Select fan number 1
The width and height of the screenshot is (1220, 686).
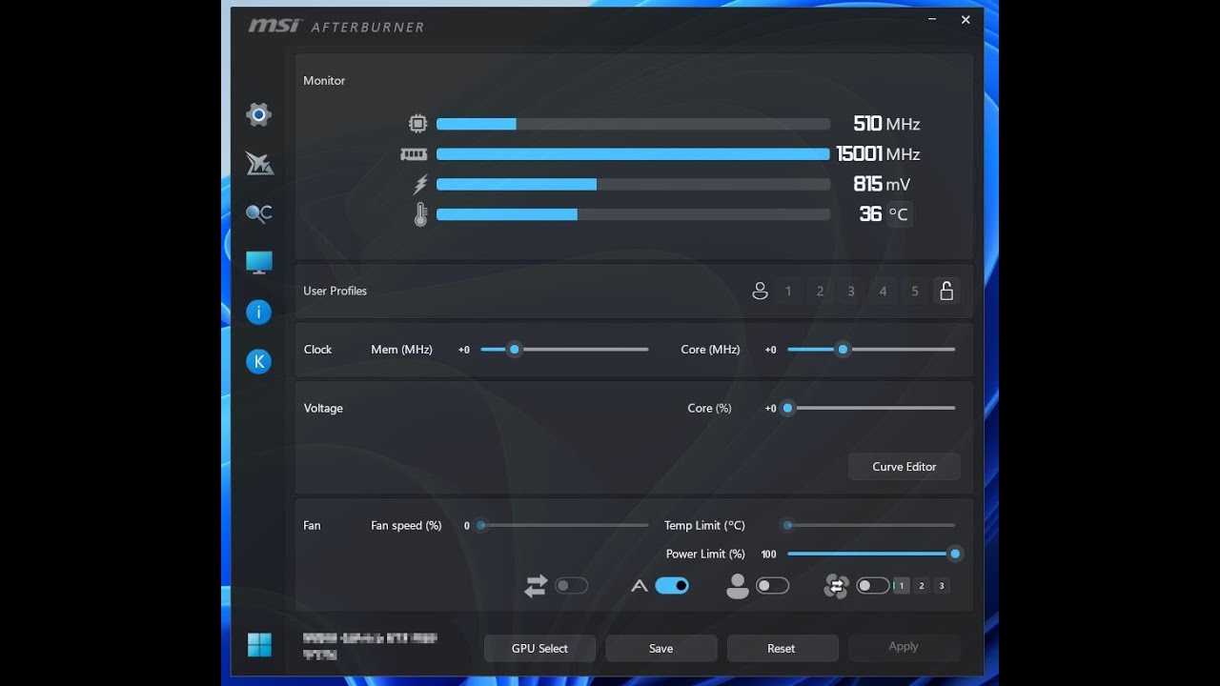[901, 586]
